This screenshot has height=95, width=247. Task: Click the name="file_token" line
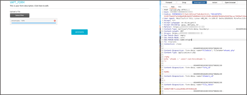tap(189, 85)
